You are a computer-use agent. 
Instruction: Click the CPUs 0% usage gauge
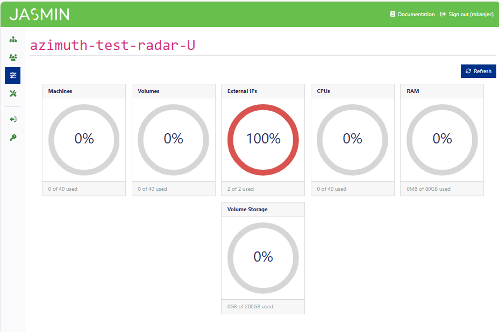(352, 139)
